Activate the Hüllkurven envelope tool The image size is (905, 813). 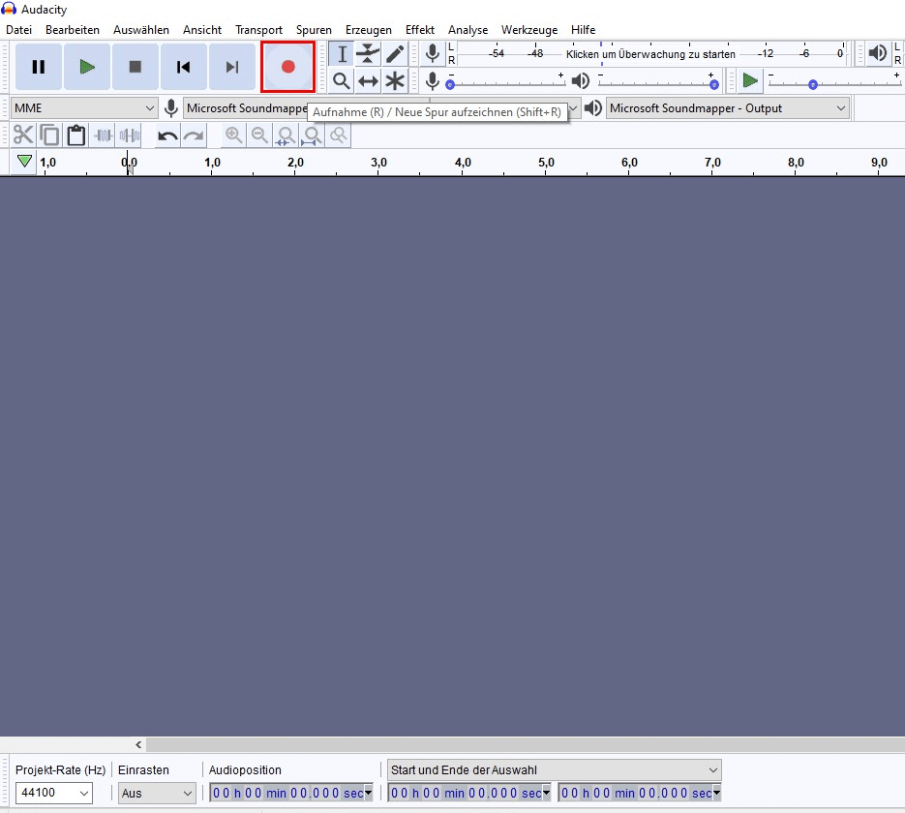coord(368,54)
